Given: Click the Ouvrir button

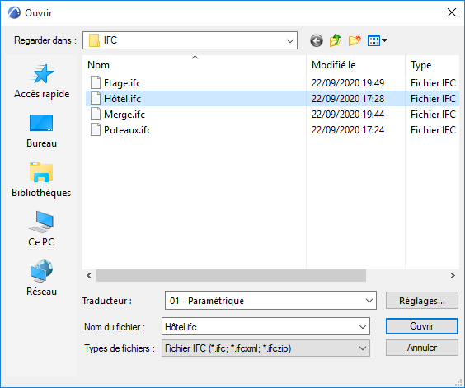Looking at the screenshot, I should tap(421, 326).
